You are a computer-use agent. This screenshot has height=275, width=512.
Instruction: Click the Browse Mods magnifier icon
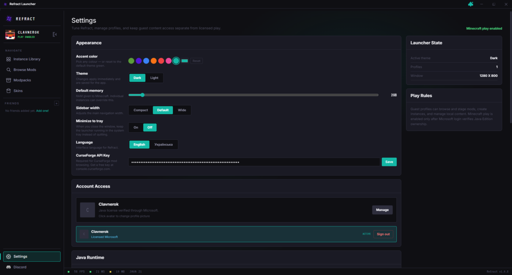[9, 69]
